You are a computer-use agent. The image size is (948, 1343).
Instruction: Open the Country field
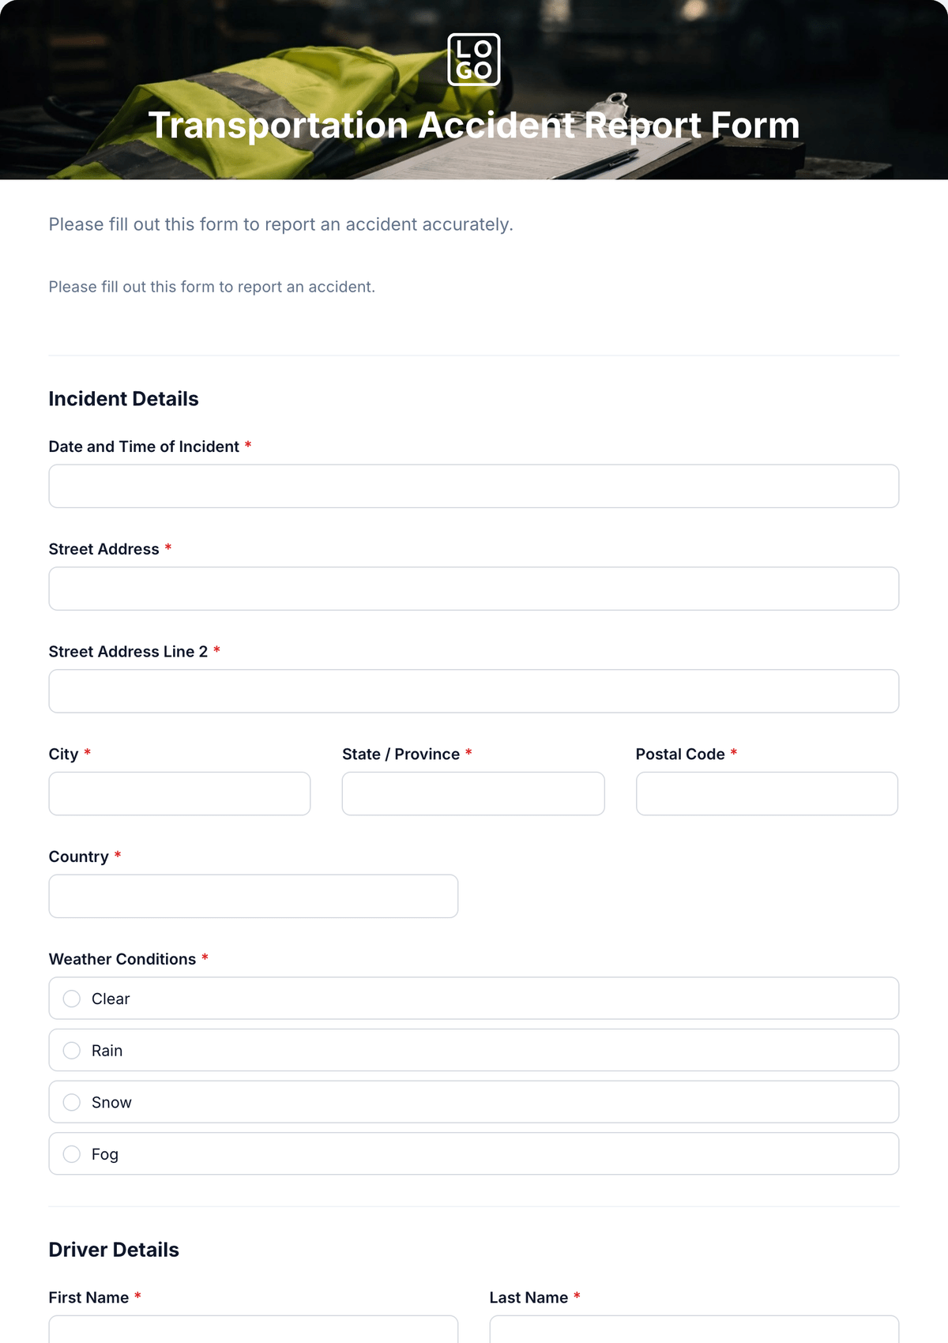[x=254, y=896]
